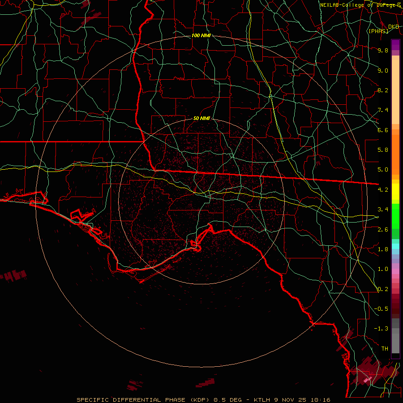Select the 3.4 scale value
Screen dimensions: 403x403
click(383, 210)
